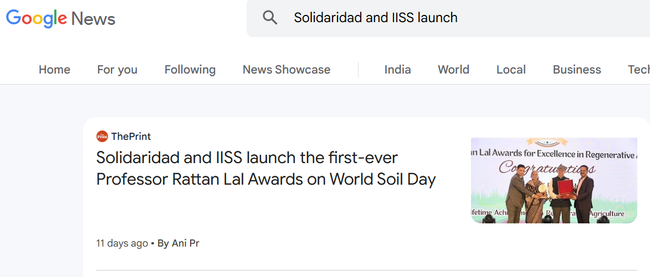Click the awards ceremony article thumbnail
The image size is (650, 277).
(554, 180)
